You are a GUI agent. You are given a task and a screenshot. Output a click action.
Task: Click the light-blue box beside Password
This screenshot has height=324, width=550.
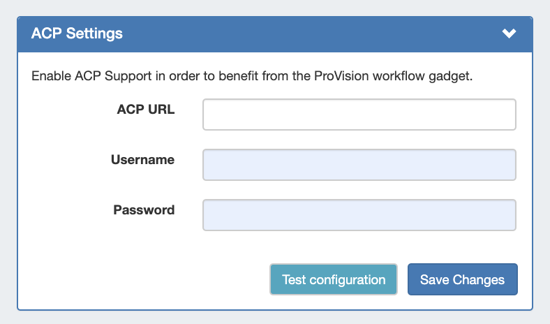click(359, 215)
